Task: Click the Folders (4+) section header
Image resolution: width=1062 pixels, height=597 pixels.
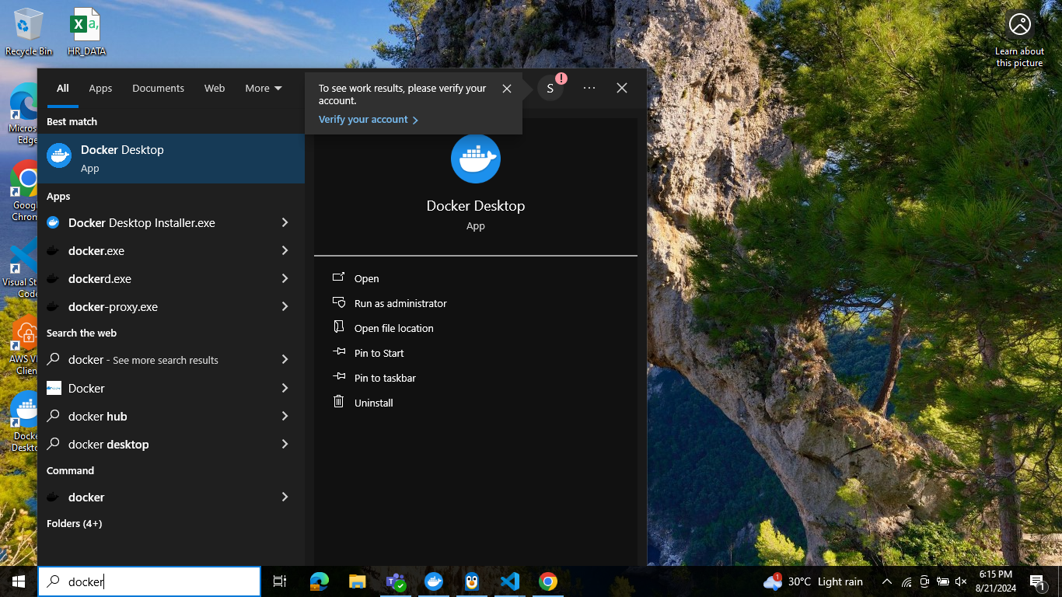Action: coord(74,523)
